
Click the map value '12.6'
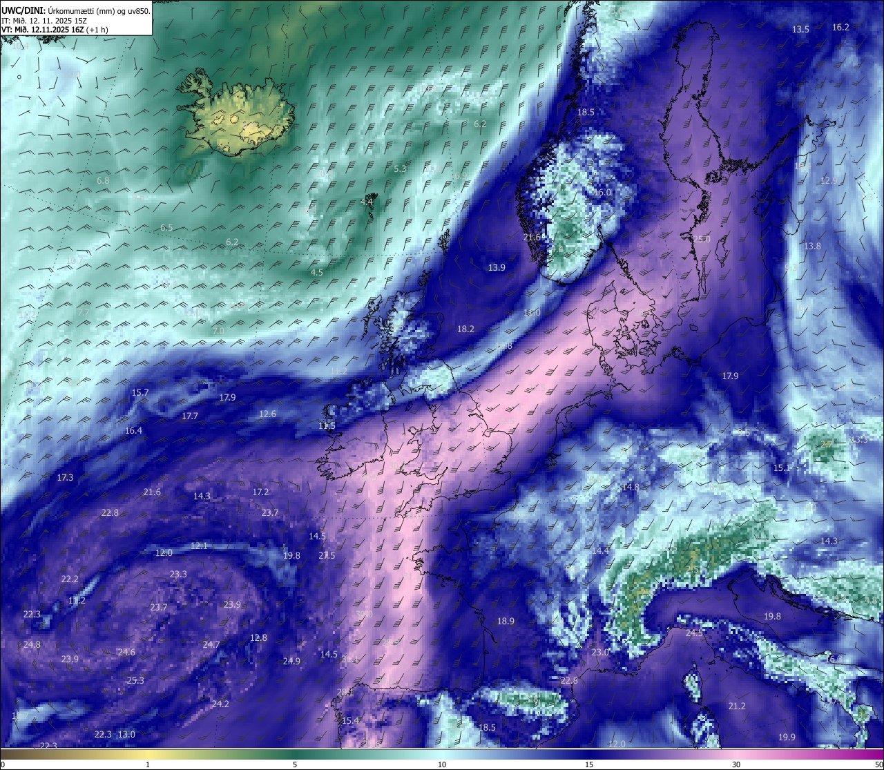pyautogui.click(x=267, y=414)
